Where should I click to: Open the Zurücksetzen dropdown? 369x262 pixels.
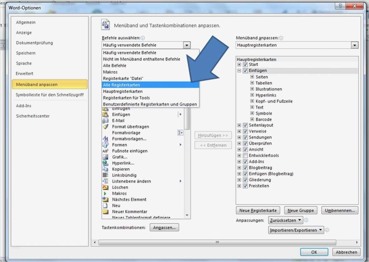(x=285, y=220)
